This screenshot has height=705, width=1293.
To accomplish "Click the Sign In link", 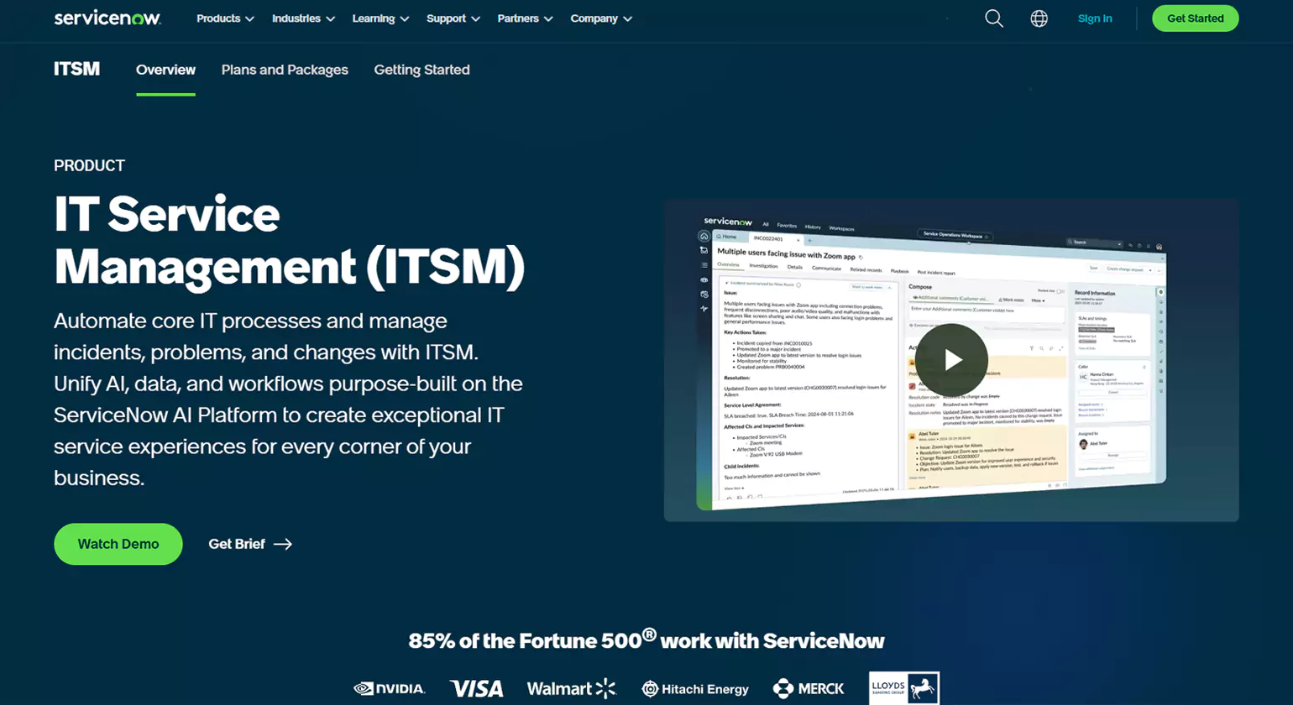I will pos(1095,18).
